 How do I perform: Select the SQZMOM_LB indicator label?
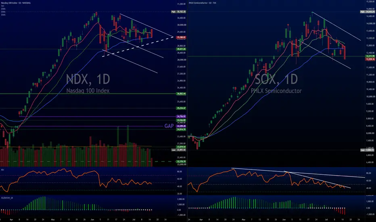pos(7,198)
